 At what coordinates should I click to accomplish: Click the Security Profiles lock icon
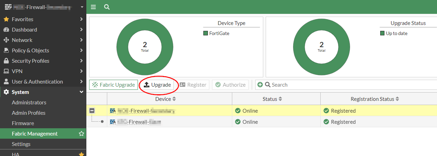[6, 61]
